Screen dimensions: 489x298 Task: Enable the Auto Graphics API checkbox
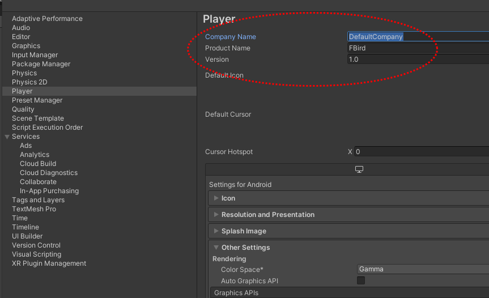point(361,280)
